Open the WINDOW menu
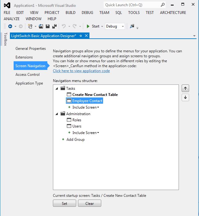Viewport: 199px width, 216px height. point(33,19)
